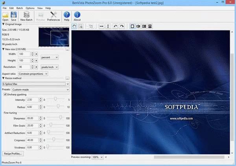The height and width of the screenshot is (166, 236).
Task: Click the Width spinner arrows
Action: click(x=32, y=54)
